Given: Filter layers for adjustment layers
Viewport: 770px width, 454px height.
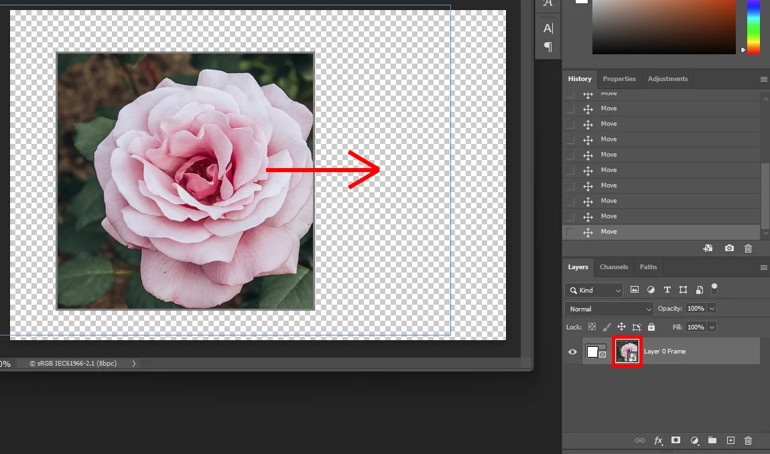Looking at the screenshot, I should pyautogui.click(x=651, y=289).
